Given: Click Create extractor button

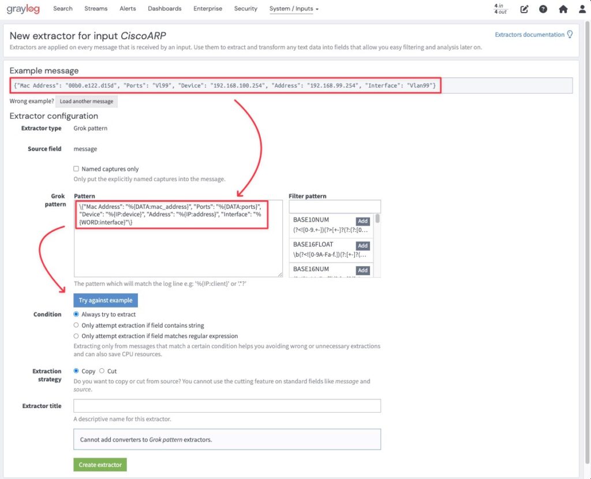Looking at the screenshot, I should coord(100,465).
